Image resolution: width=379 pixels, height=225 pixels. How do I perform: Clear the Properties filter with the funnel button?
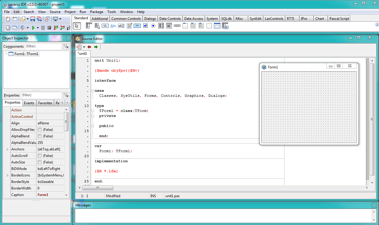pos(66,95)
